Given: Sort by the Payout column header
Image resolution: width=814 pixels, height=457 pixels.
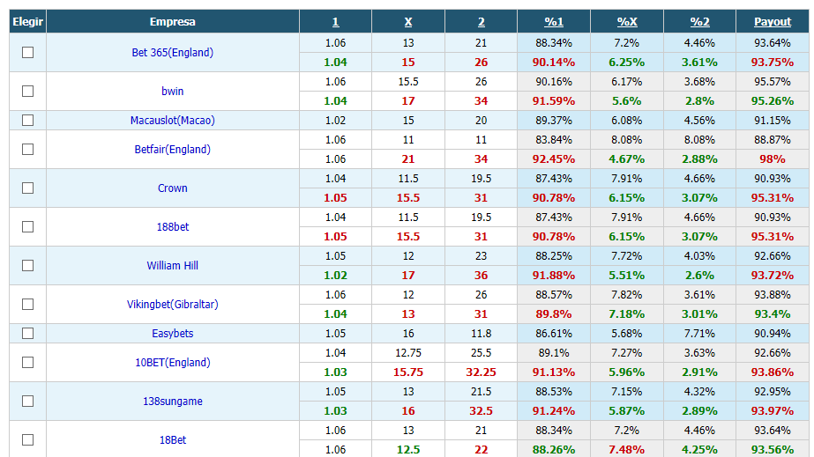Looking at the screenshot, I should (773, 22).
